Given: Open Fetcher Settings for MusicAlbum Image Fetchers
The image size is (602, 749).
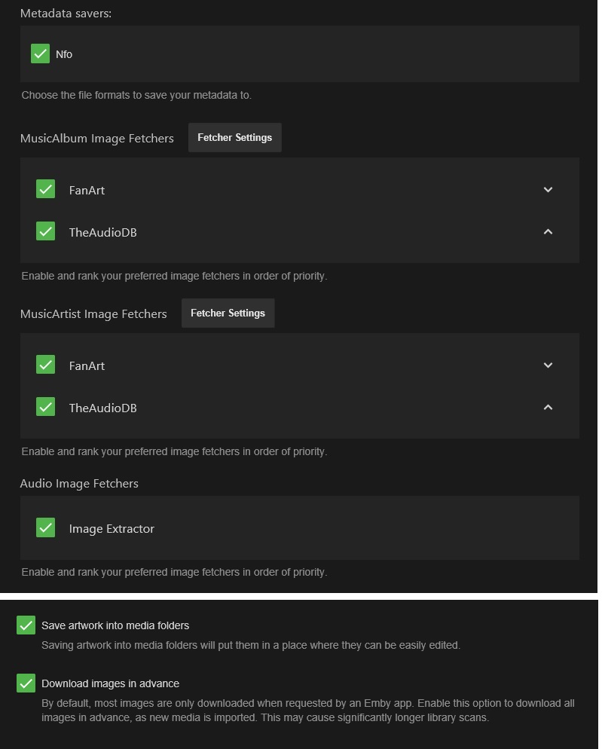Looking at the screenshot, I should click(x=234, y=138).
